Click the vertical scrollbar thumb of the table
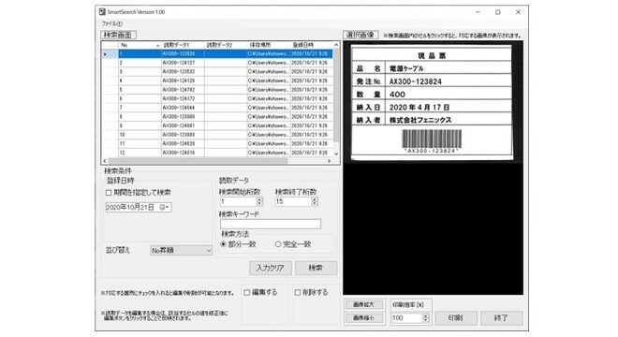Screen dimensions: 618x337 coord(336,95)
